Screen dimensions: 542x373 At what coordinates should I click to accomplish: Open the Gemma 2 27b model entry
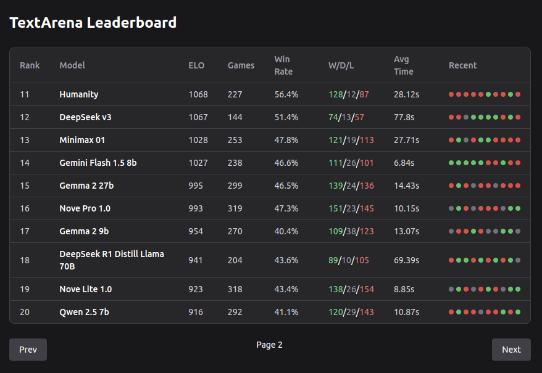coord(86,186)
